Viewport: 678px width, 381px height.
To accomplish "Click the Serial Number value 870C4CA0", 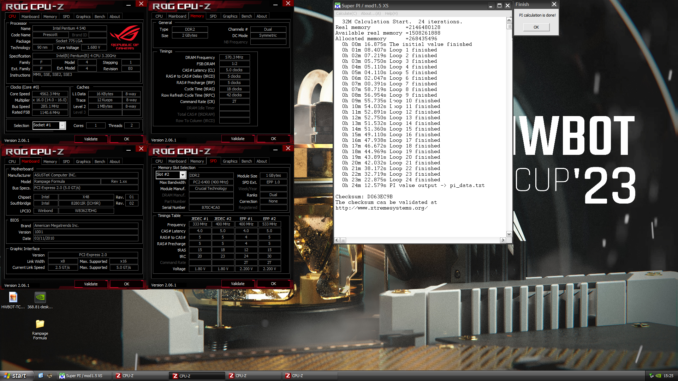I will click(211, 207).
